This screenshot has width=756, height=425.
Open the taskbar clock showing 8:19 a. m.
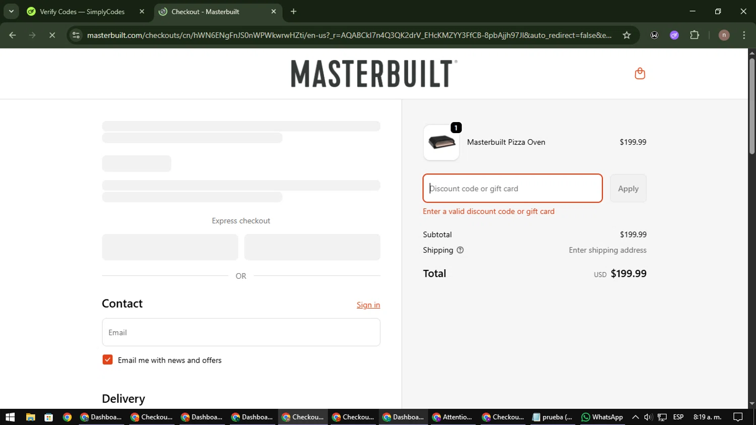pos(707,417)
